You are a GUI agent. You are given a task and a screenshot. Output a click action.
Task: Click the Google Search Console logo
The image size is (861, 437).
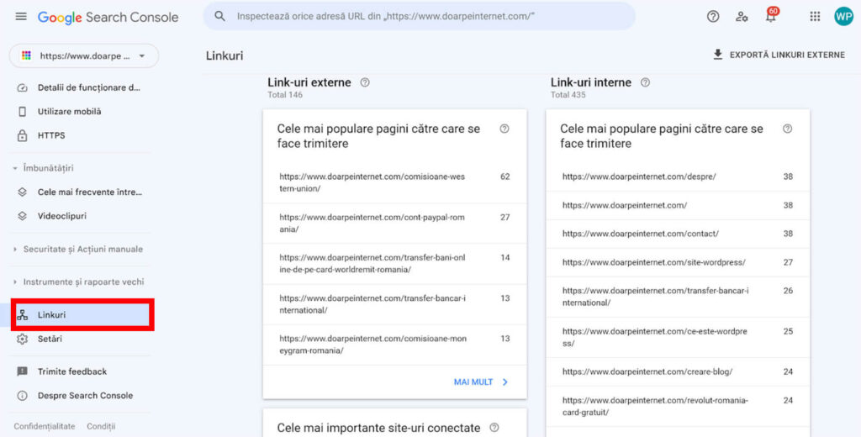pyautogui.click(x=108, y=17)
